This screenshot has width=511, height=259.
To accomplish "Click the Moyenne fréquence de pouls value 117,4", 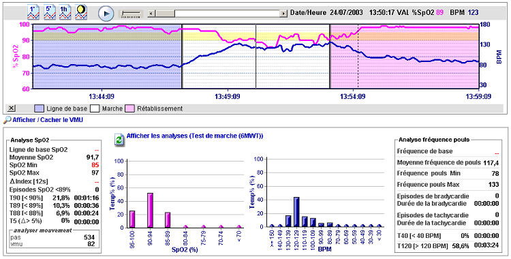I will 491,162.
